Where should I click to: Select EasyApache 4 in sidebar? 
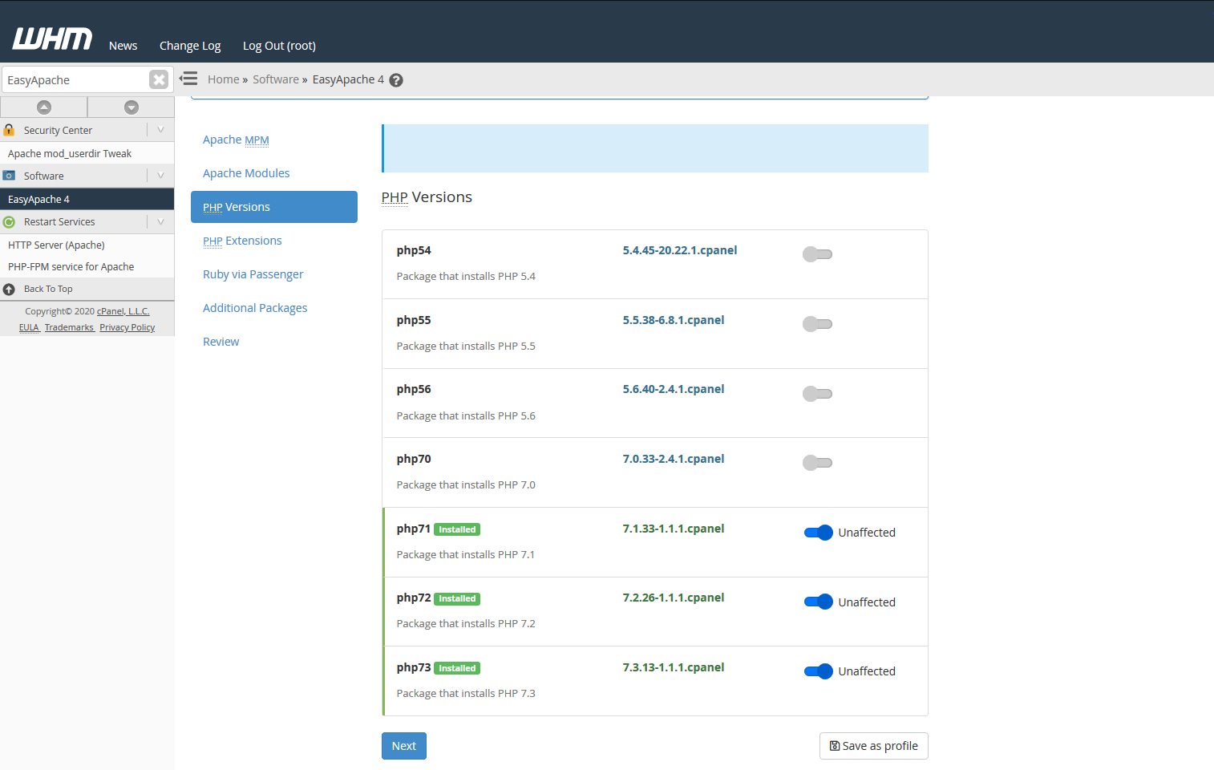[x=87, y=199]
